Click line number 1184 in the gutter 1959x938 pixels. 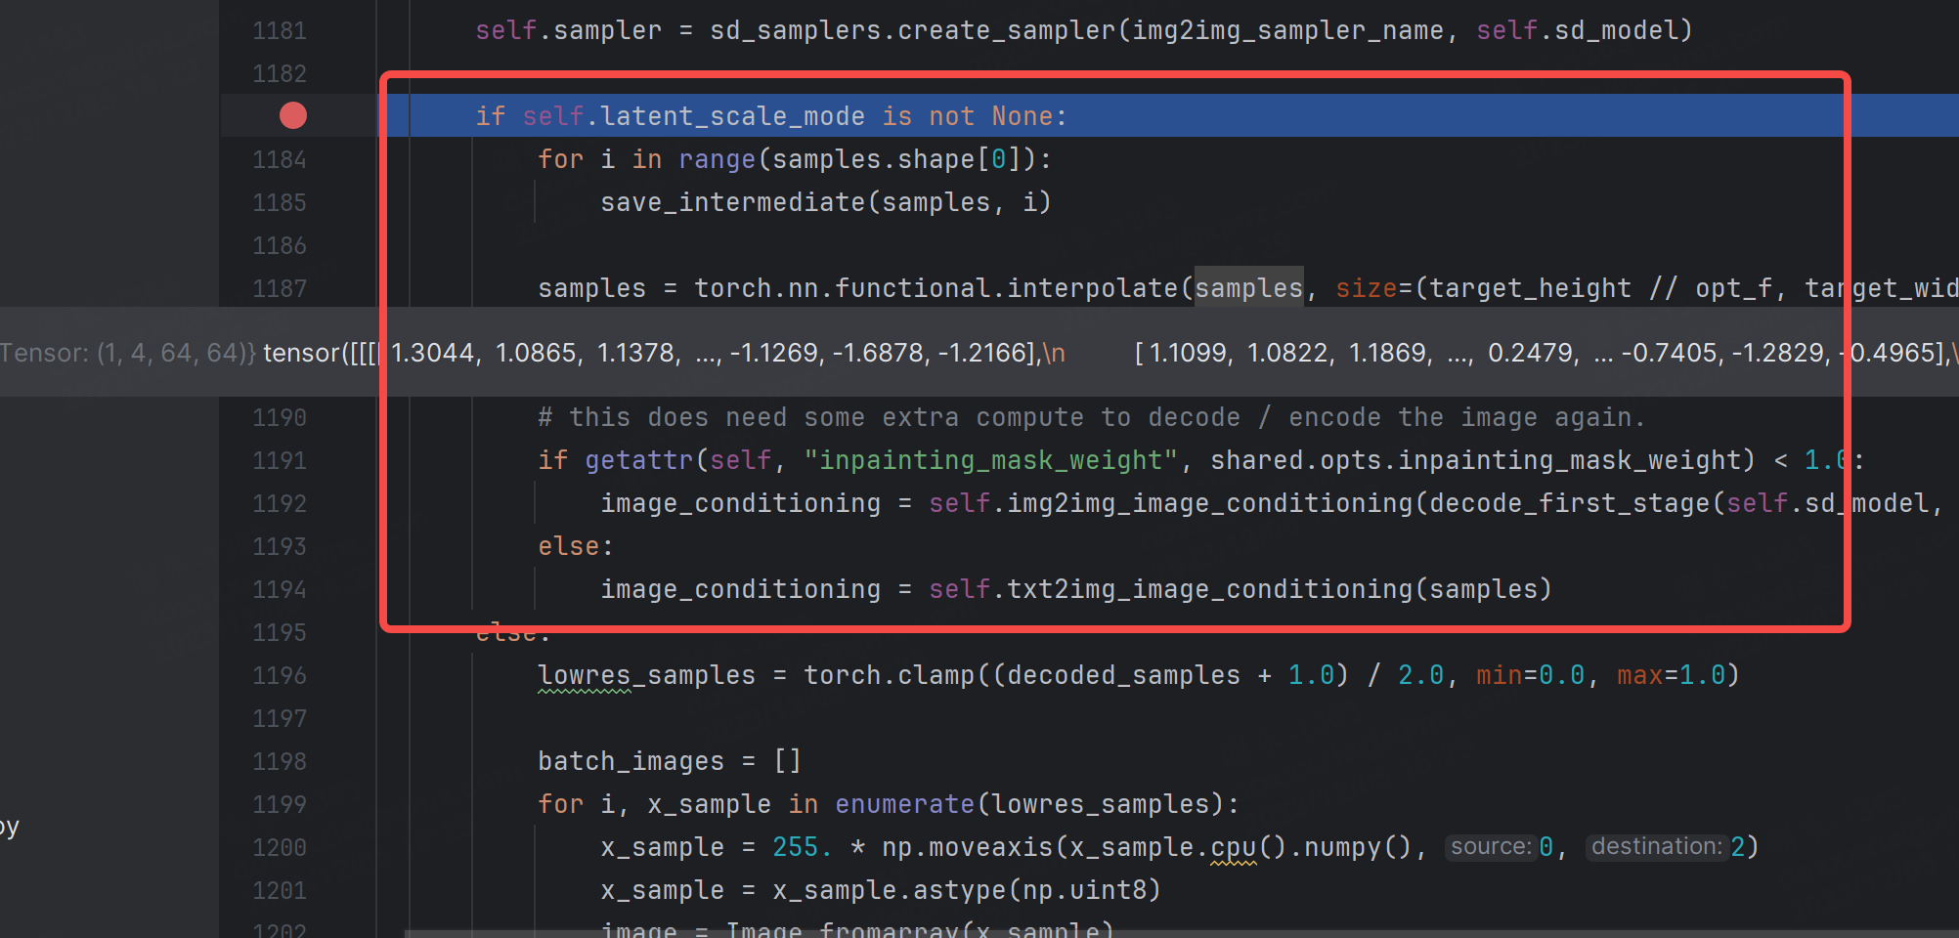coord(280,159)
